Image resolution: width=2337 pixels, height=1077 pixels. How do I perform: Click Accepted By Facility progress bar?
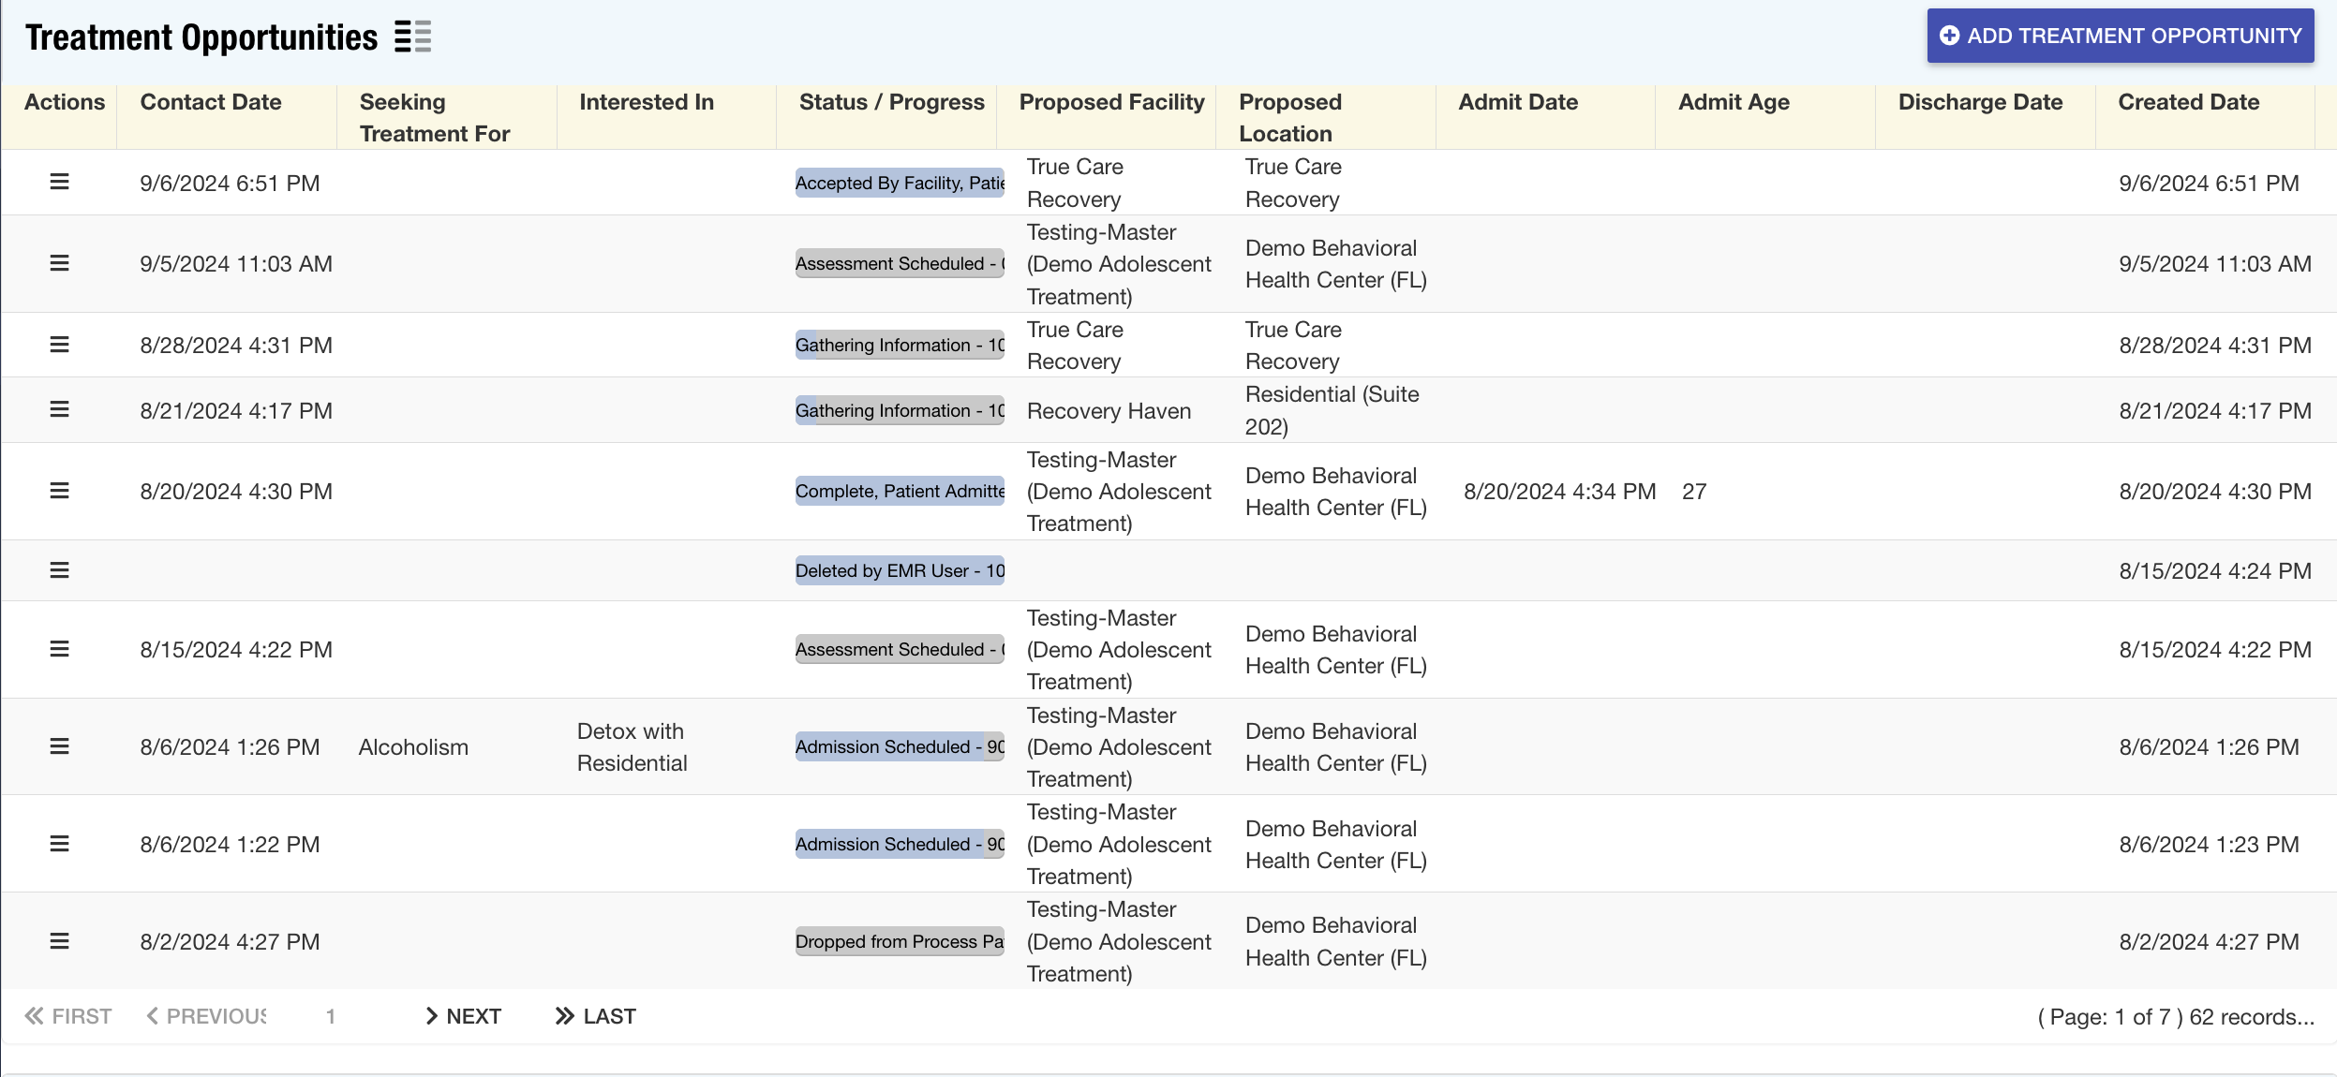pos(900,183)
